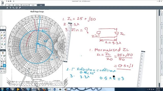Open Firefox from the taskbar

tap(44, 89)
